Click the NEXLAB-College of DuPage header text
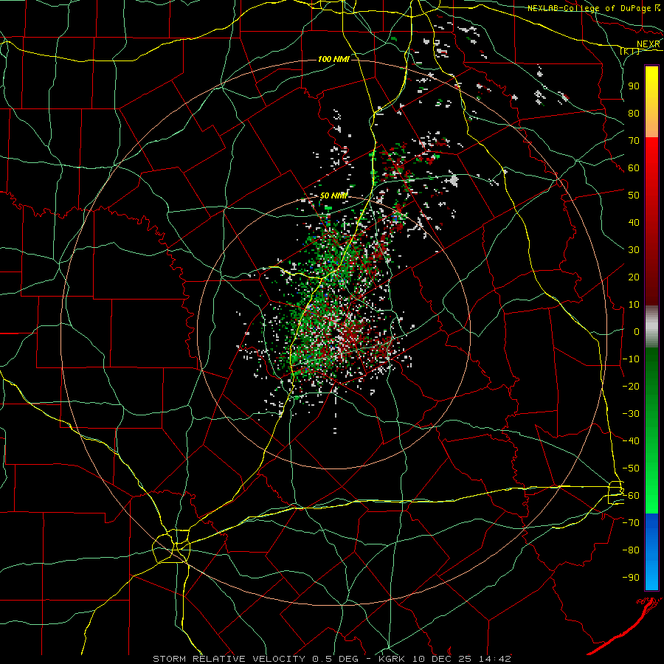The image size is (664, 664). pos(589,8)
